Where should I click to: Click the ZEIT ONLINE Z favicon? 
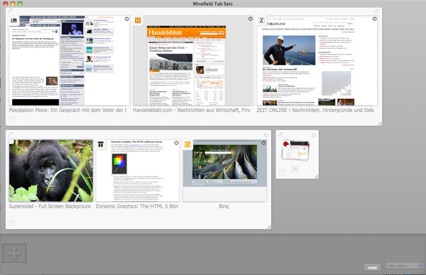click(x=262, y=20)
